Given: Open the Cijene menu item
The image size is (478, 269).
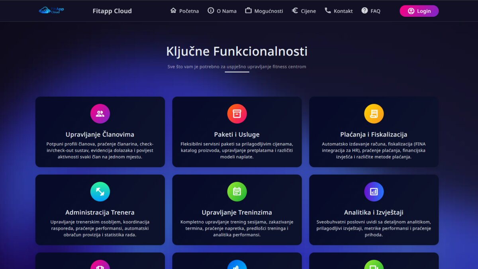Looking at the screenshot, I should 304,11.
